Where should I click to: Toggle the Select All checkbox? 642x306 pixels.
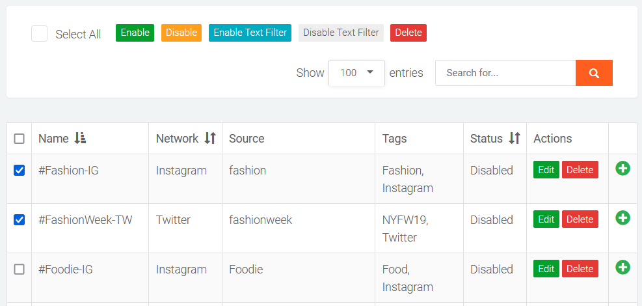click(x=40, y=34)
